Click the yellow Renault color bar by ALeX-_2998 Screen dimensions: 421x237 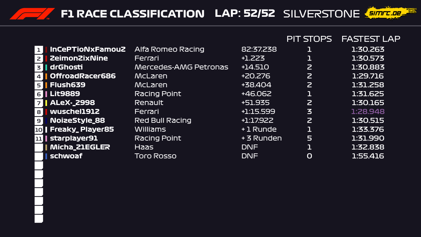pyautogui.click(x=46, y=103)
